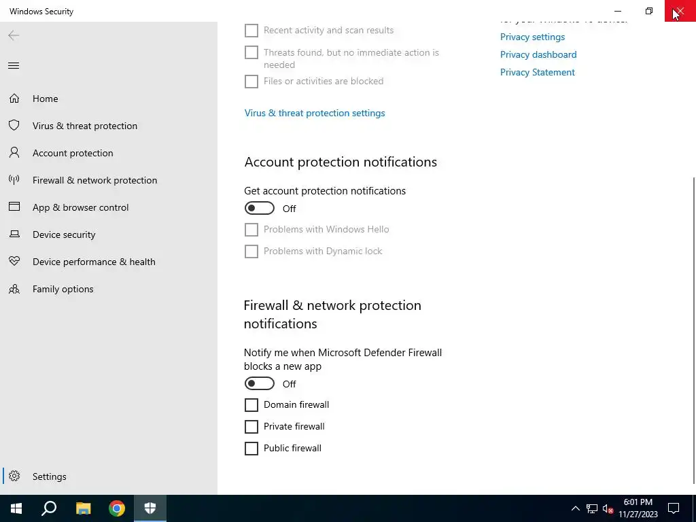Open Privacy settings link

pyautogui.click(x=532, y=37)
